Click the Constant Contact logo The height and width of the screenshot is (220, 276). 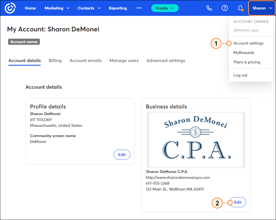click(10, 8)
